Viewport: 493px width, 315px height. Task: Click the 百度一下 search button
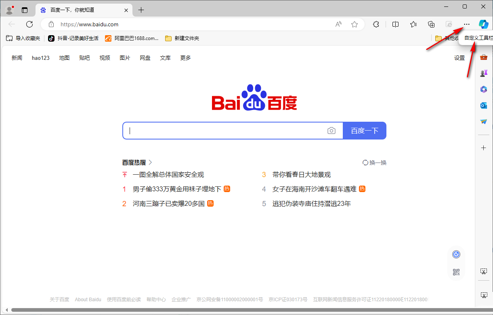click(365, 131)
